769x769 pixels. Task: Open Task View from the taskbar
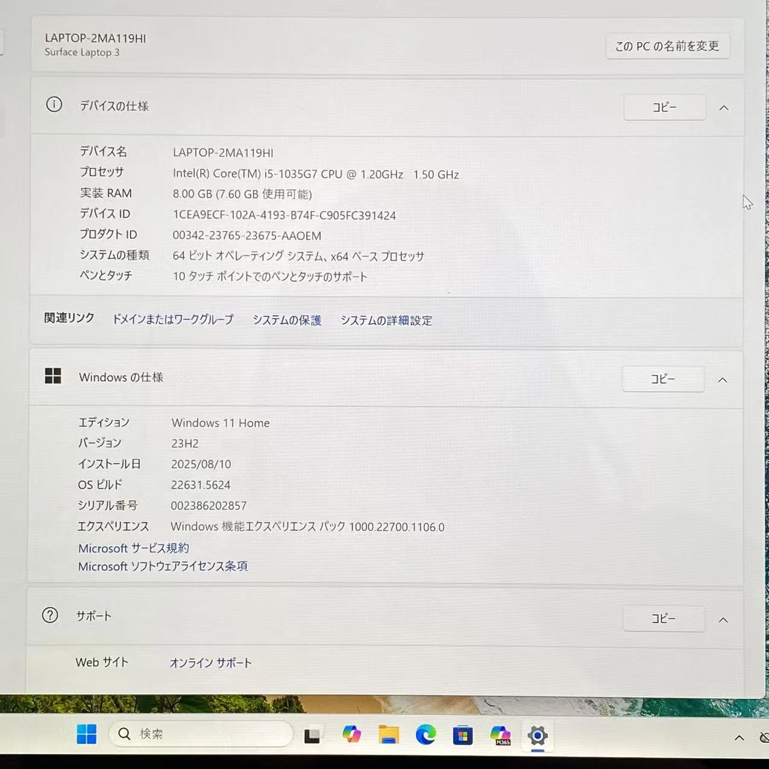(312, 735)
